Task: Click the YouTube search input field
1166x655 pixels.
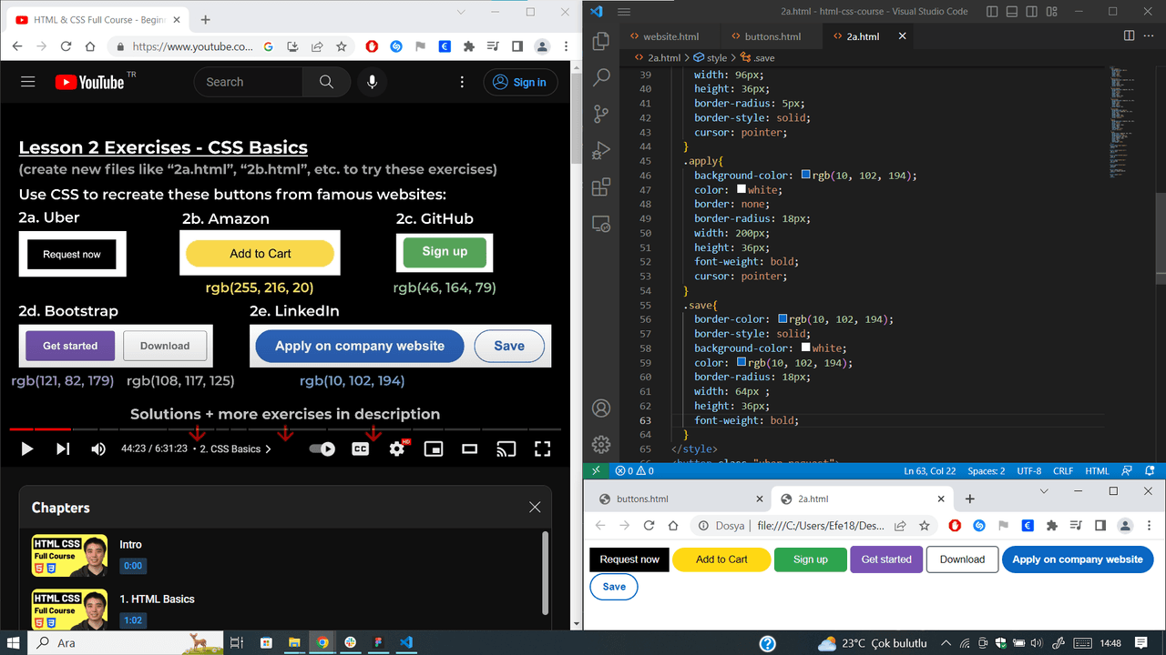Action: [x=249, y=82]
